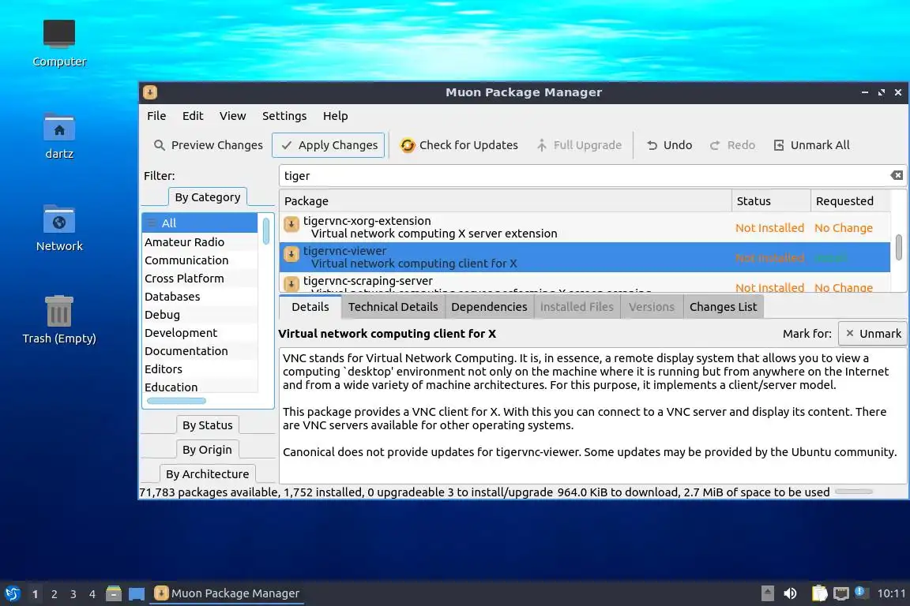
Task: Switch to the Dependencies tab
Action: tap(489, 307)
